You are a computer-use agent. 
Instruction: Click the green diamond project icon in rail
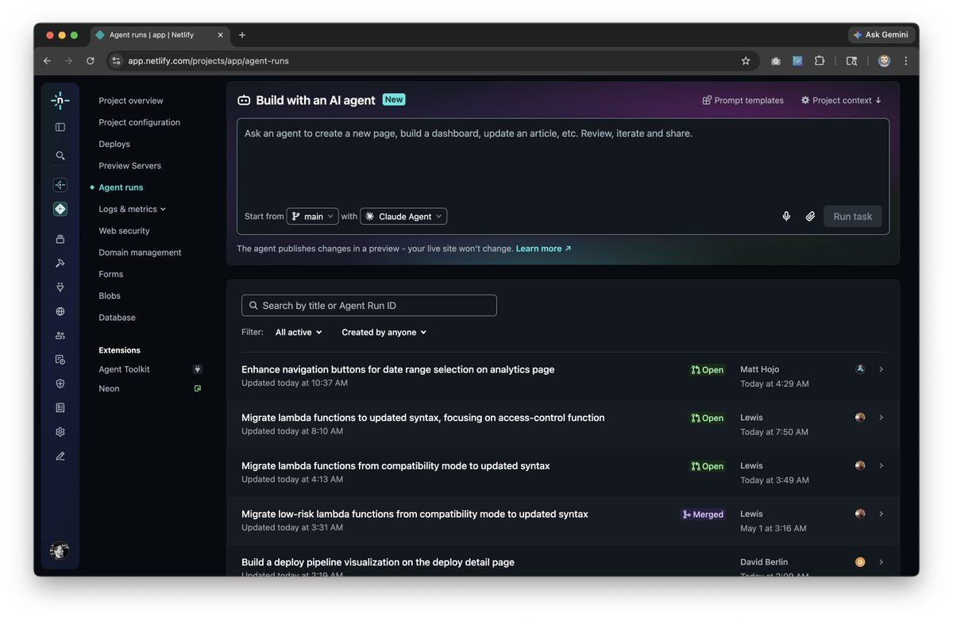click(60, 209)
